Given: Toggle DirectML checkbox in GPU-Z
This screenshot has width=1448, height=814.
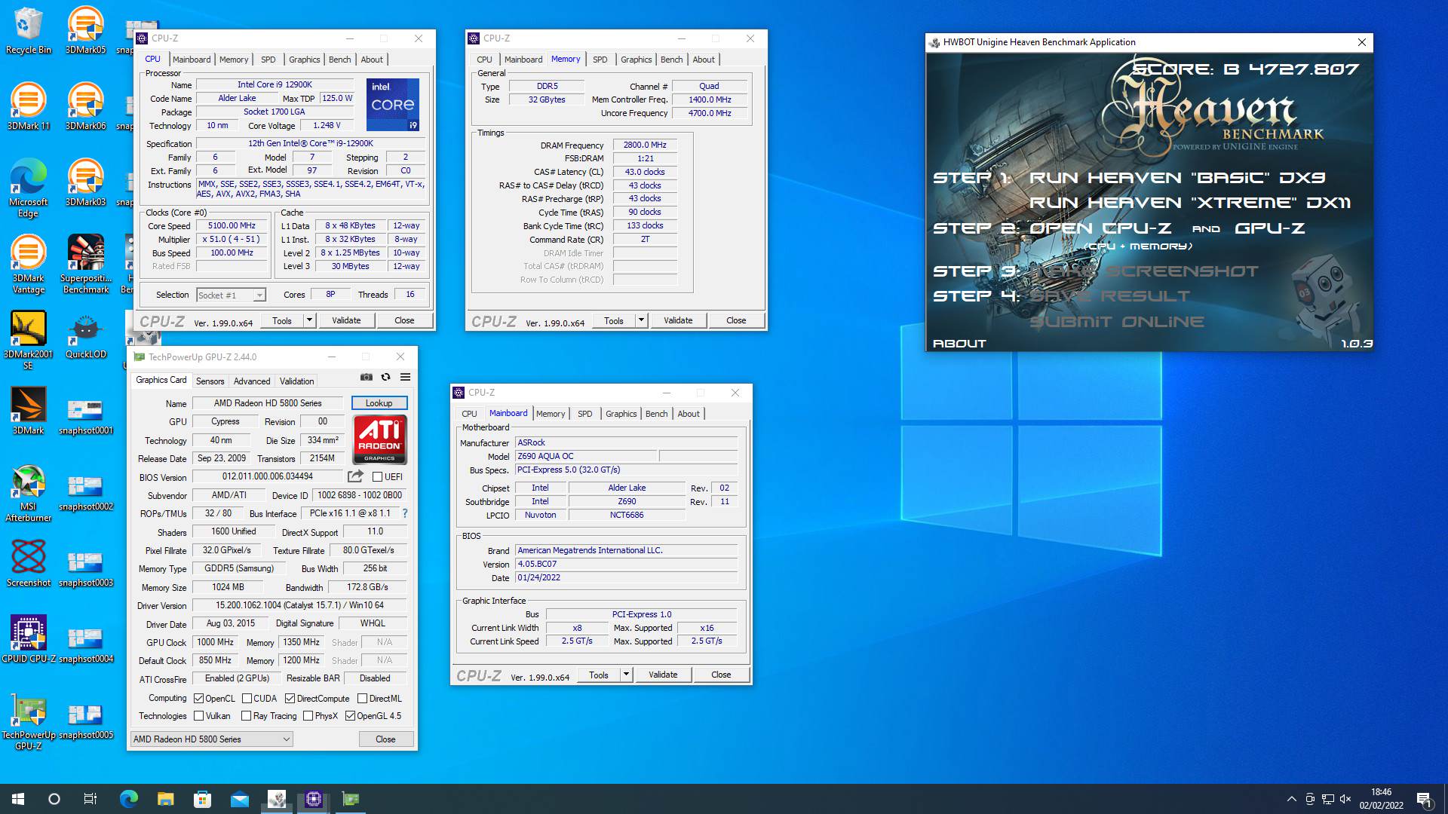Looking at the screenshot, I should pos(362,699).
